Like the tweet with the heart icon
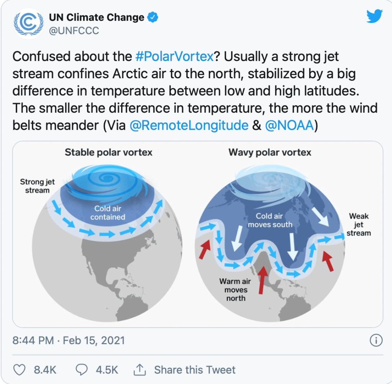The height and width of the screenshot is (384, 392). [x=19, y=370]
